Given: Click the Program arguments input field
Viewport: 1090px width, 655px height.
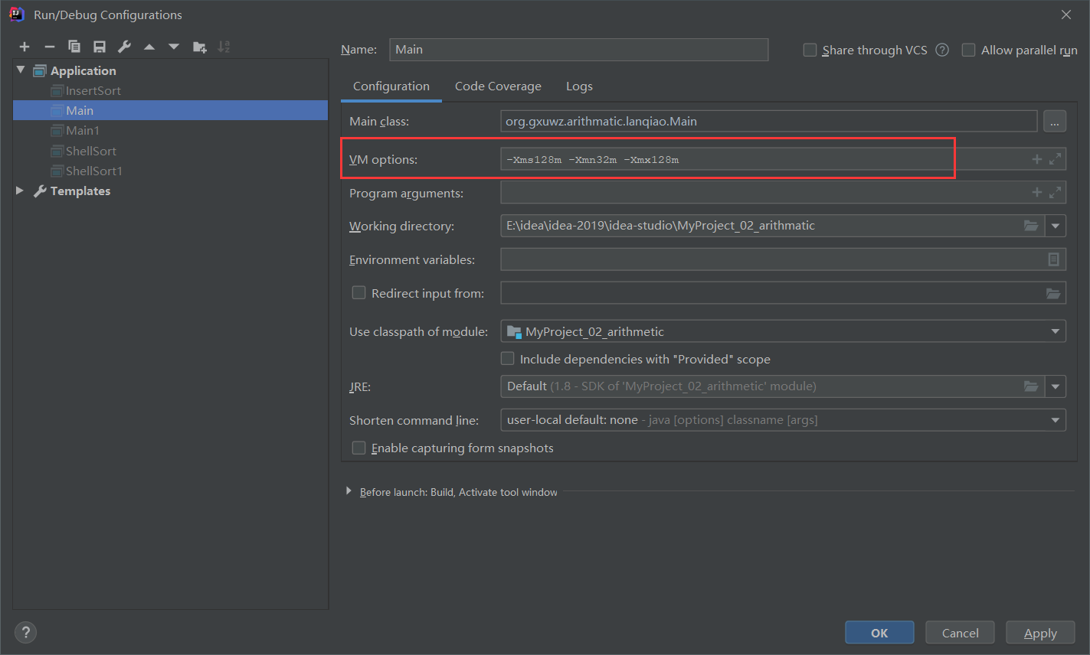Looking at the screenshot, I should point(762,193).
